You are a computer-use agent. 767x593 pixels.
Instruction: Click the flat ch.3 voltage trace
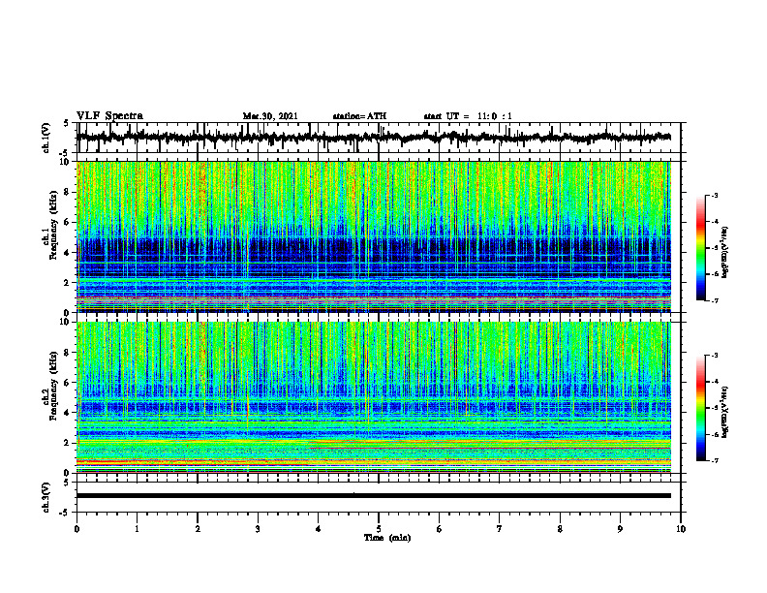coord(374,496)
